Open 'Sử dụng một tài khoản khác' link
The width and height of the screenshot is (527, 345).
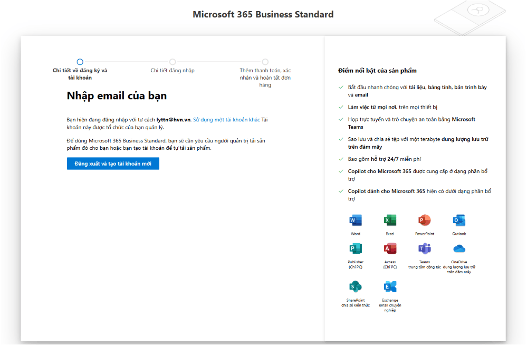click(226, 120)
